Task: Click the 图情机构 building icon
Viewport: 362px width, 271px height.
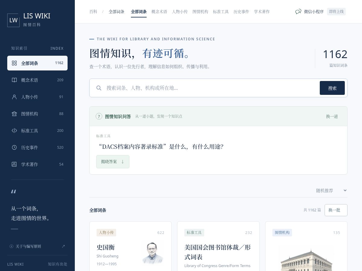Action: pyautogui.click(x=14, y=114)
